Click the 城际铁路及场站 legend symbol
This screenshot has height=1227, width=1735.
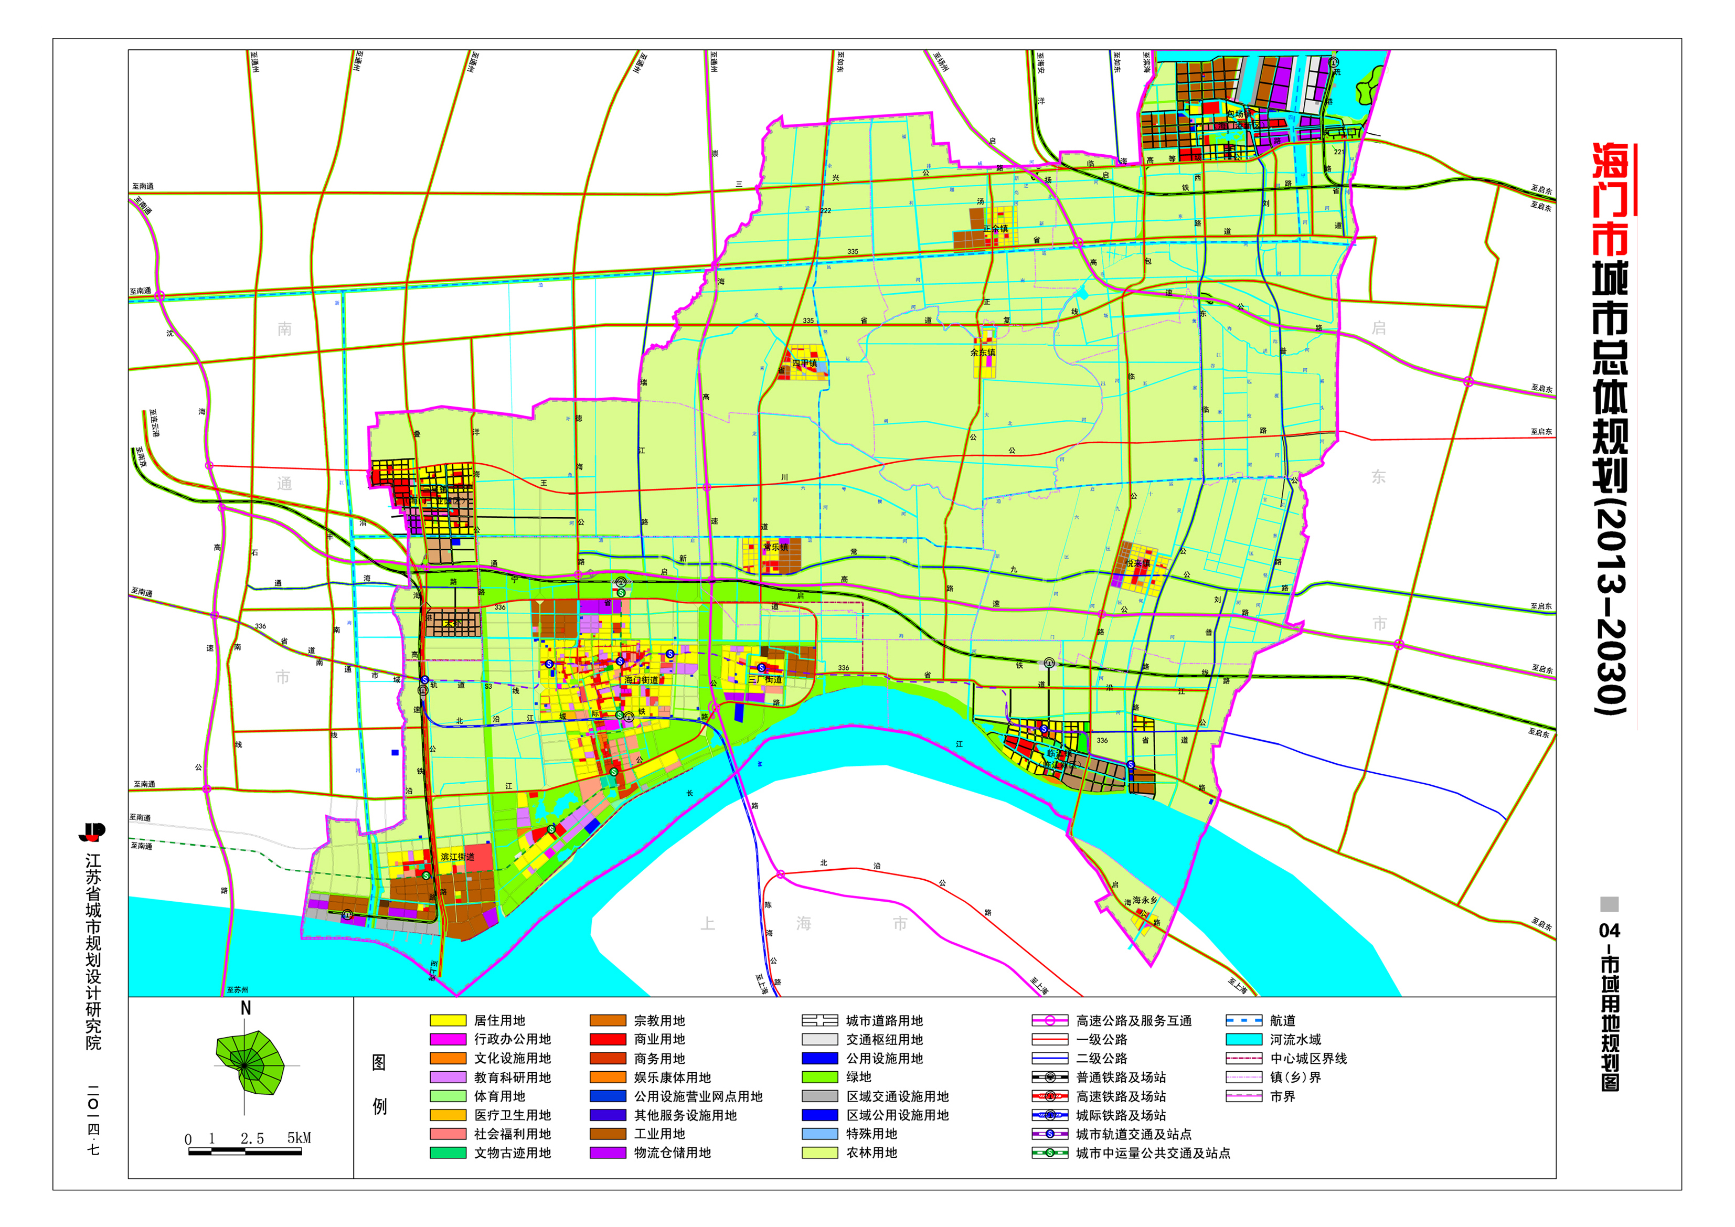[x=1050, y=1115]
